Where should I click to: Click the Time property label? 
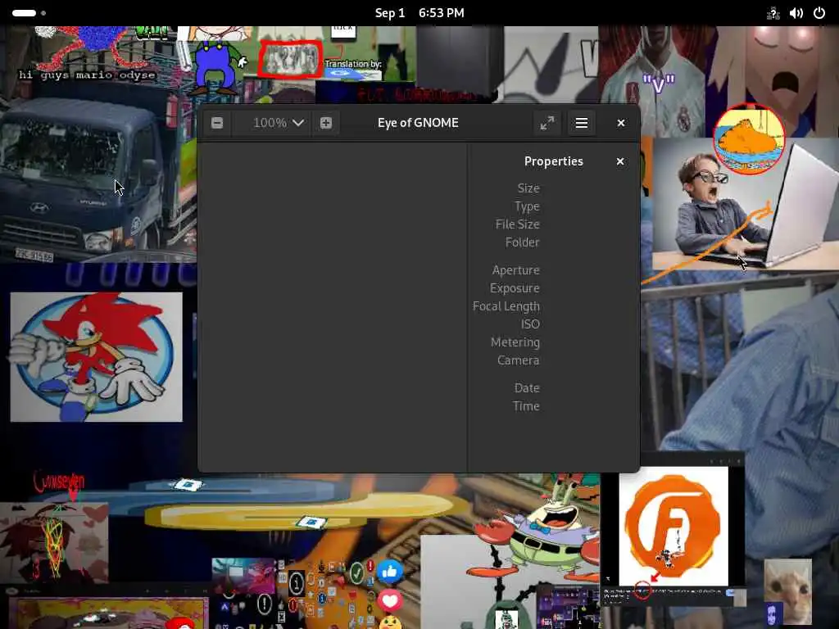pyautogui.click(x=526, y=406)
